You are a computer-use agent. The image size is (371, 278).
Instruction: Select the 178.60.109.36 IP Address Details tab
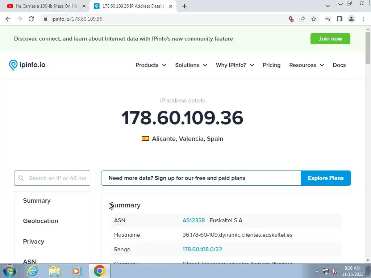point(133,6)
